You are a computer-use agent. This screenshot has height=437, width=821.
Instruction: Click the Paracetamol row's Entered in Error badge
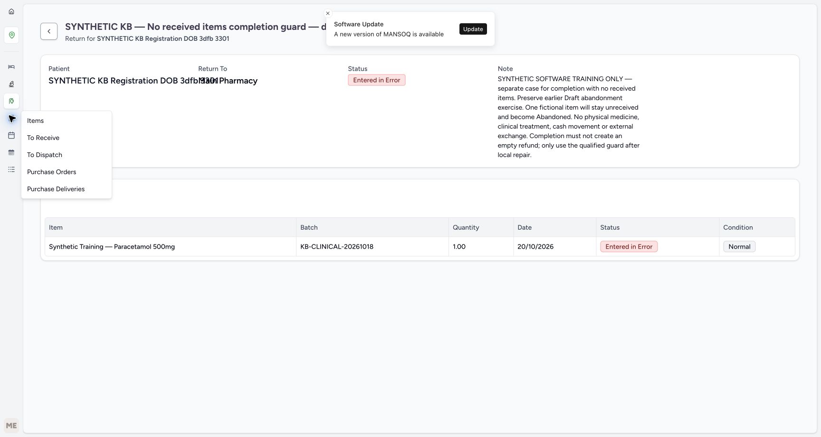(629, 247)
